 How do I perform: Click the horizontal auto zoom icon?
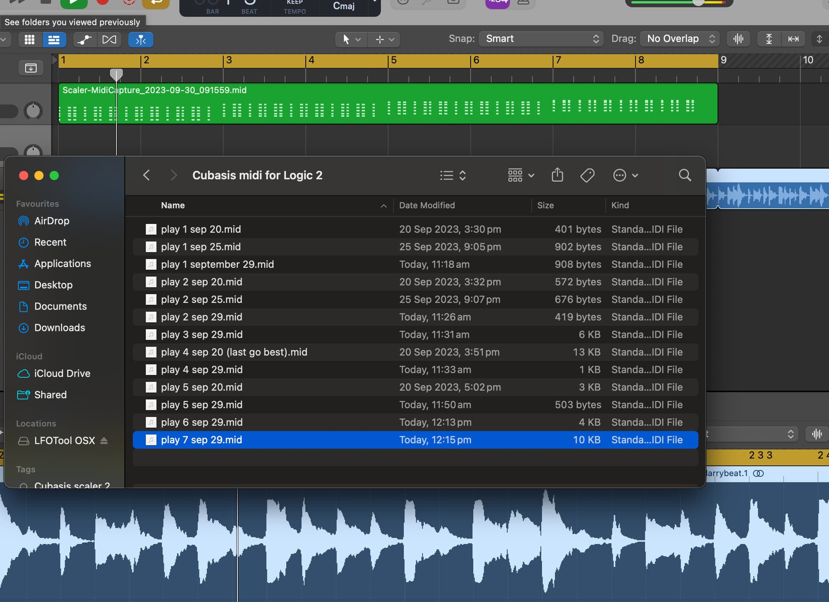pos(793,39)
